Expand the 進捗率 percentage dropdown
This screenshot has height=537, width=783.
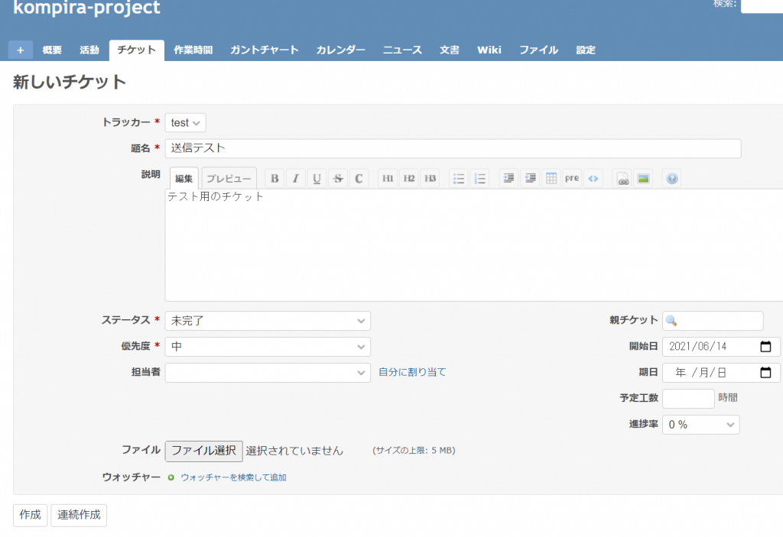coord(700,424)
